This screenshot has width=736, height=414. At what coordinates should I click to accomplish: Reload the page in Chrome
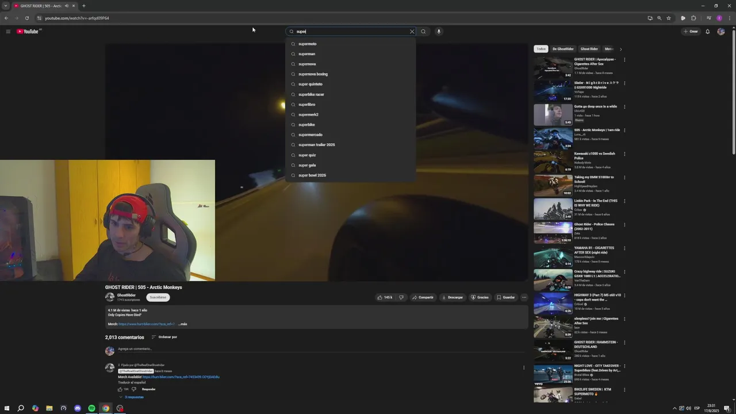[26, 18]
